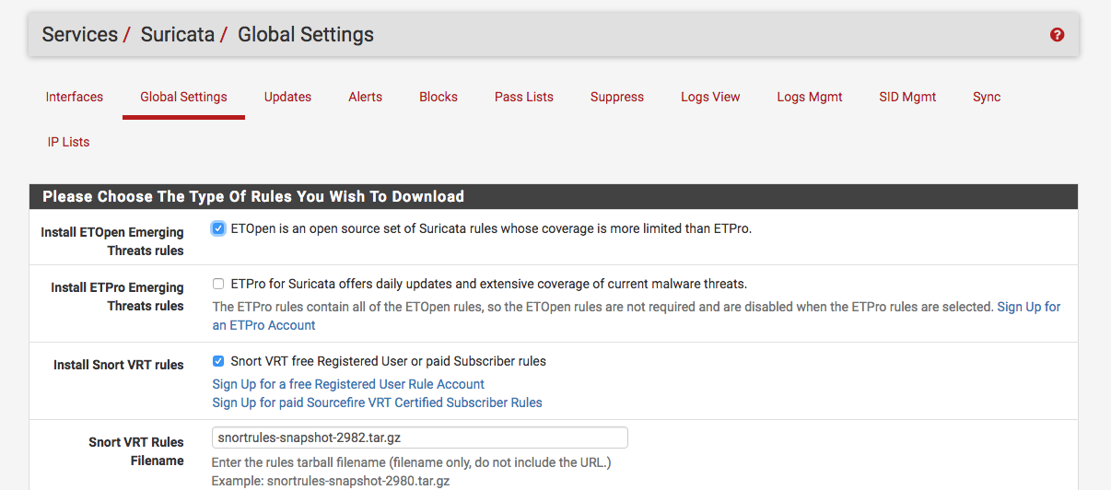The height and width of the screenshot is (490, 1111).
Task: Go to the Alerts tab
Action: click(365, 97)
